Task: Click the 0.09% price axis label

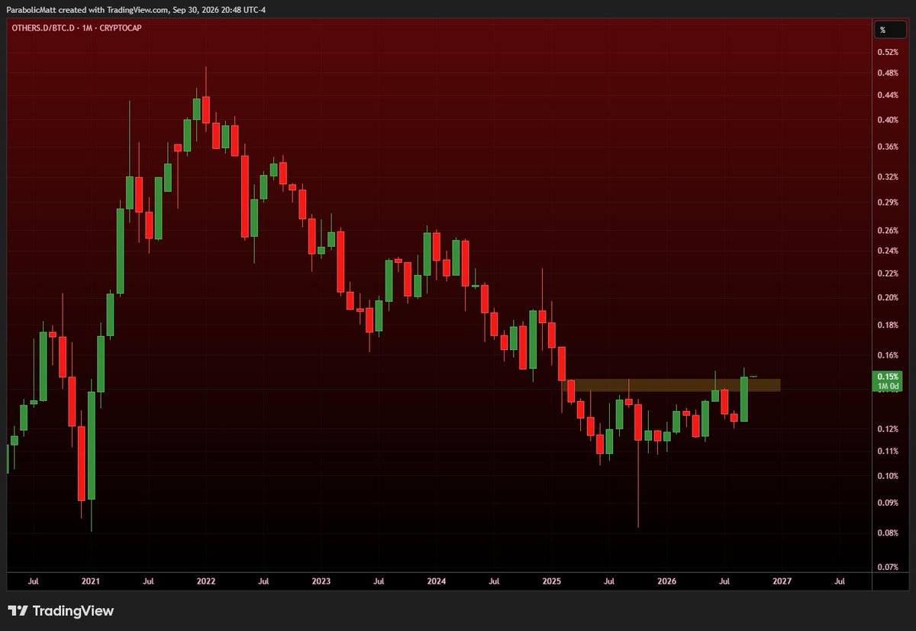Action: 887,503
